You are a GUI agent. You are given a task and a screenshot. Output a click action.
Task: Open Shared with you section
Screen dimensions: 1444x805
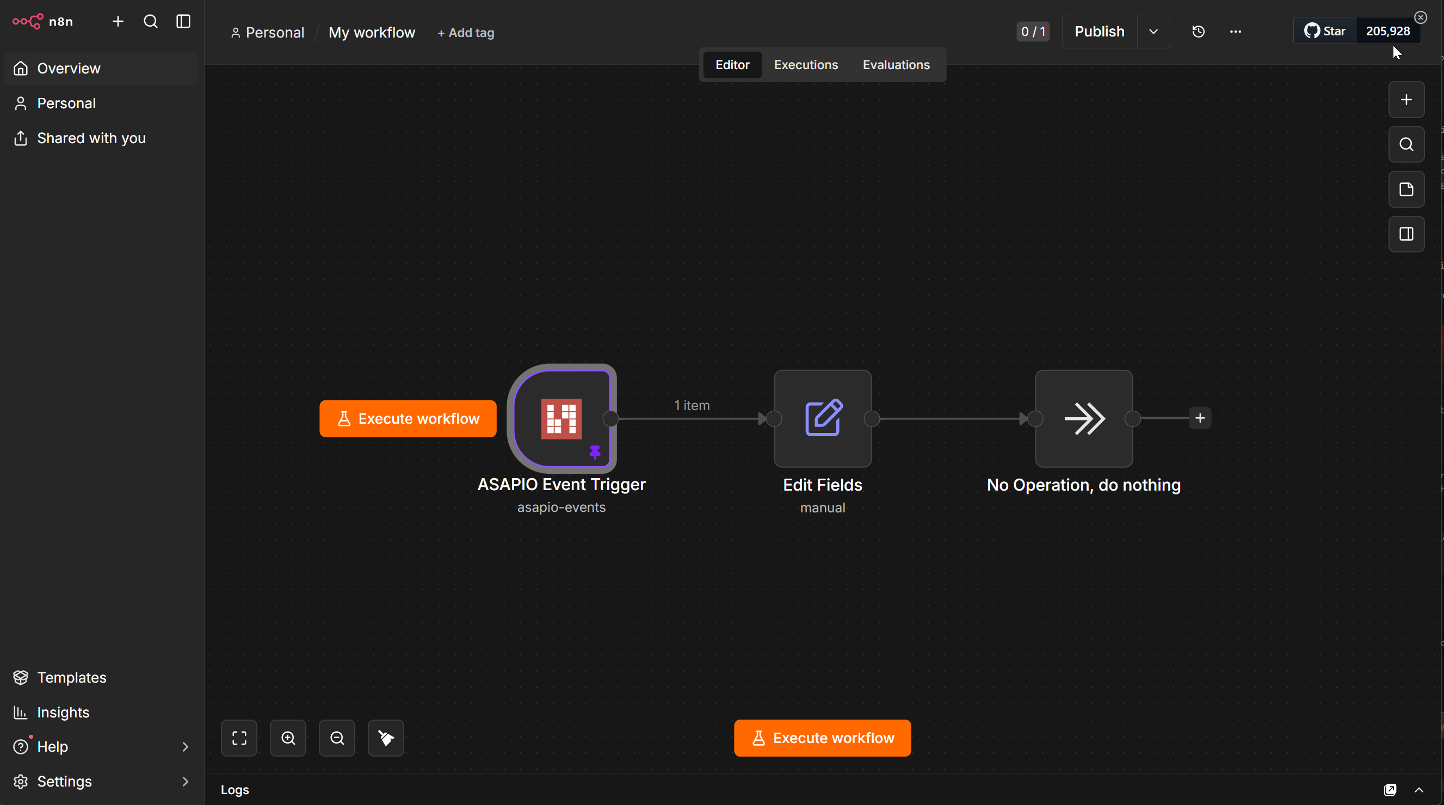(x=101, y=138)
